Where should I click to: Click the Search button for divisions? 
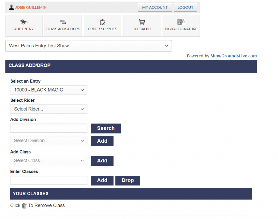point(106,128)
